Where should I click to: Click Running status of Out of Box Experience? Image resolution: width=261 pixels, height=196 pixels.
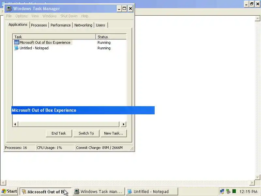[x=104, y=42]
